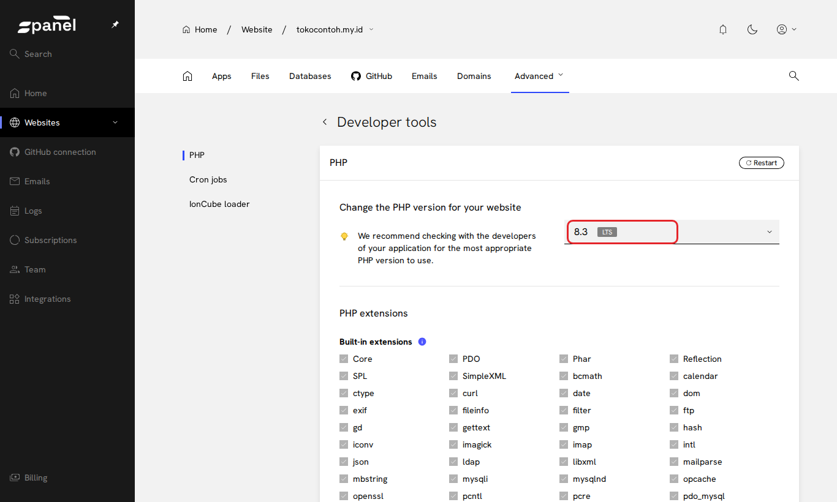
Task: Toggle dark mode moon icon
Action: pos(752,29)
